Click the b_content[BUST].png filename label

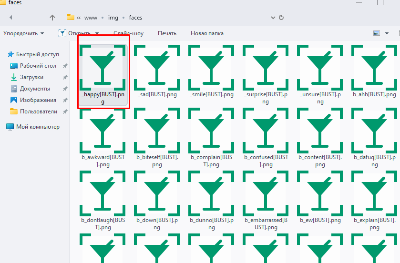(x=320, y=161)
